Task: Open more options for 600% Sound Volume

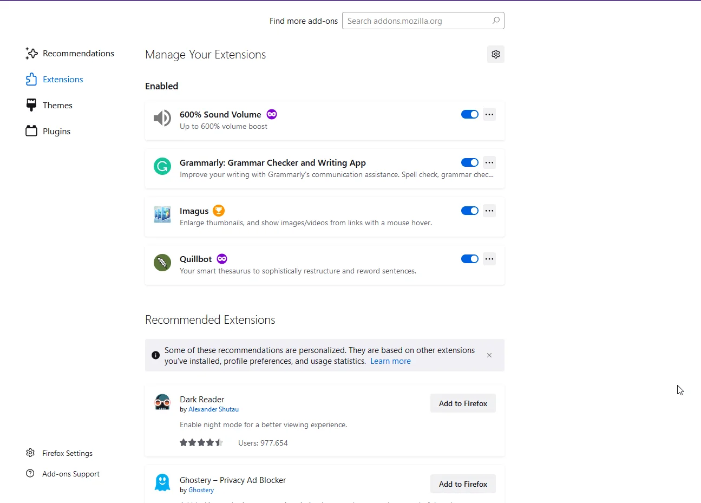Action: [489, 114]
